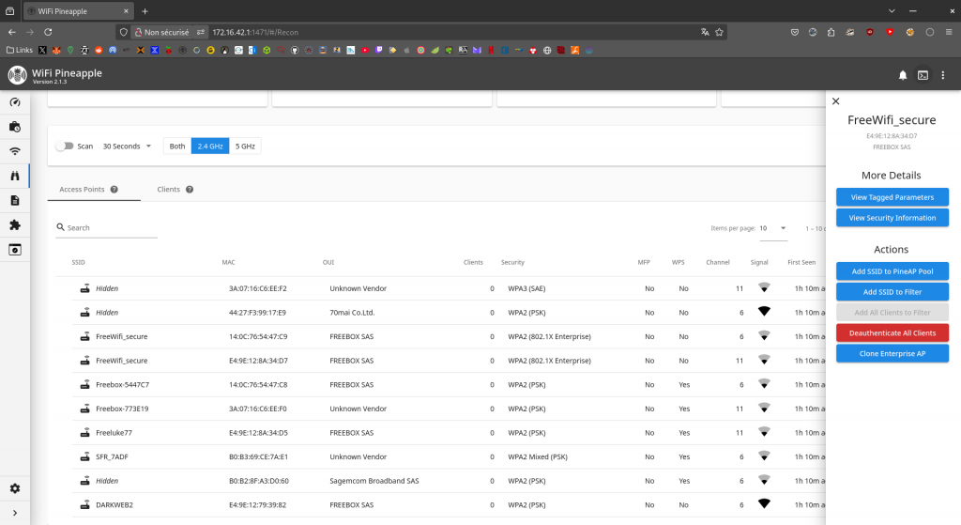961x525 pixels.
Task: Click Clone Enterprise AP button
Action: 892,354
